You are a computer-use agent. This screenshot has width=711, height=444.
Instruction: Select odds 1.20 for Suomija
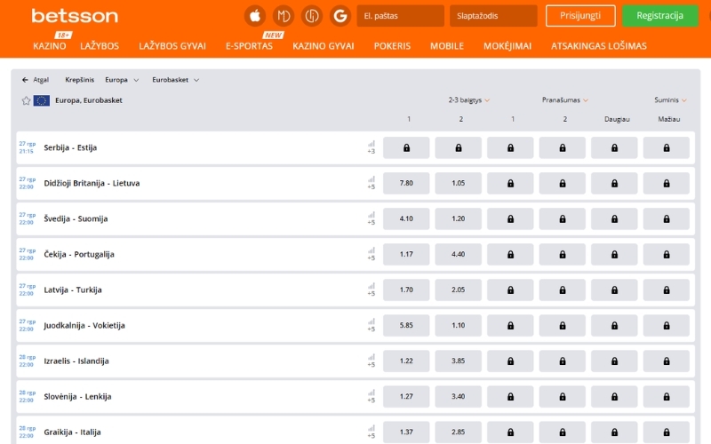pos(458,218)
